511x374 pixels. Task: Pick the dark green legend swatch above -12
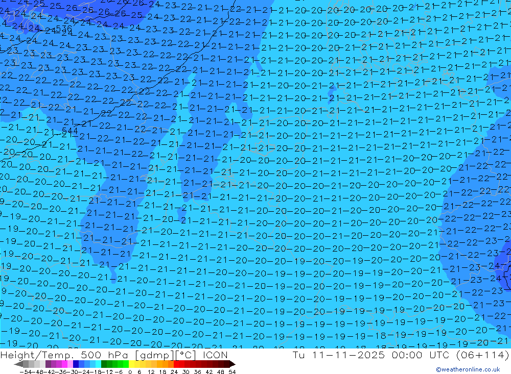pos(104,364)
